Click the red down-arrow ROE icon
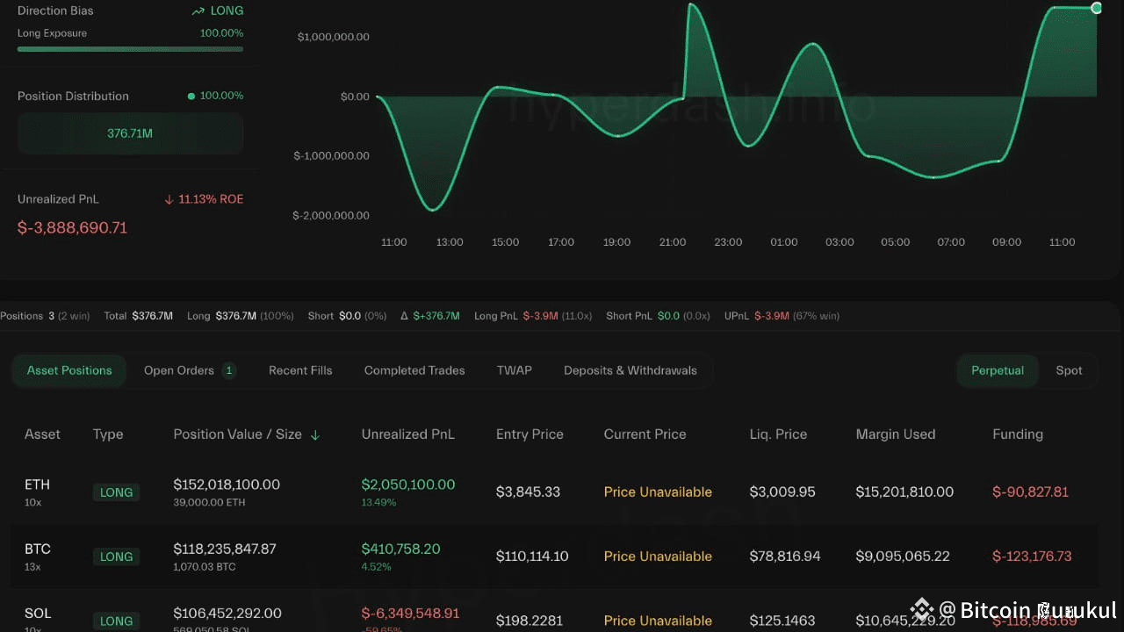 point(169,199)
